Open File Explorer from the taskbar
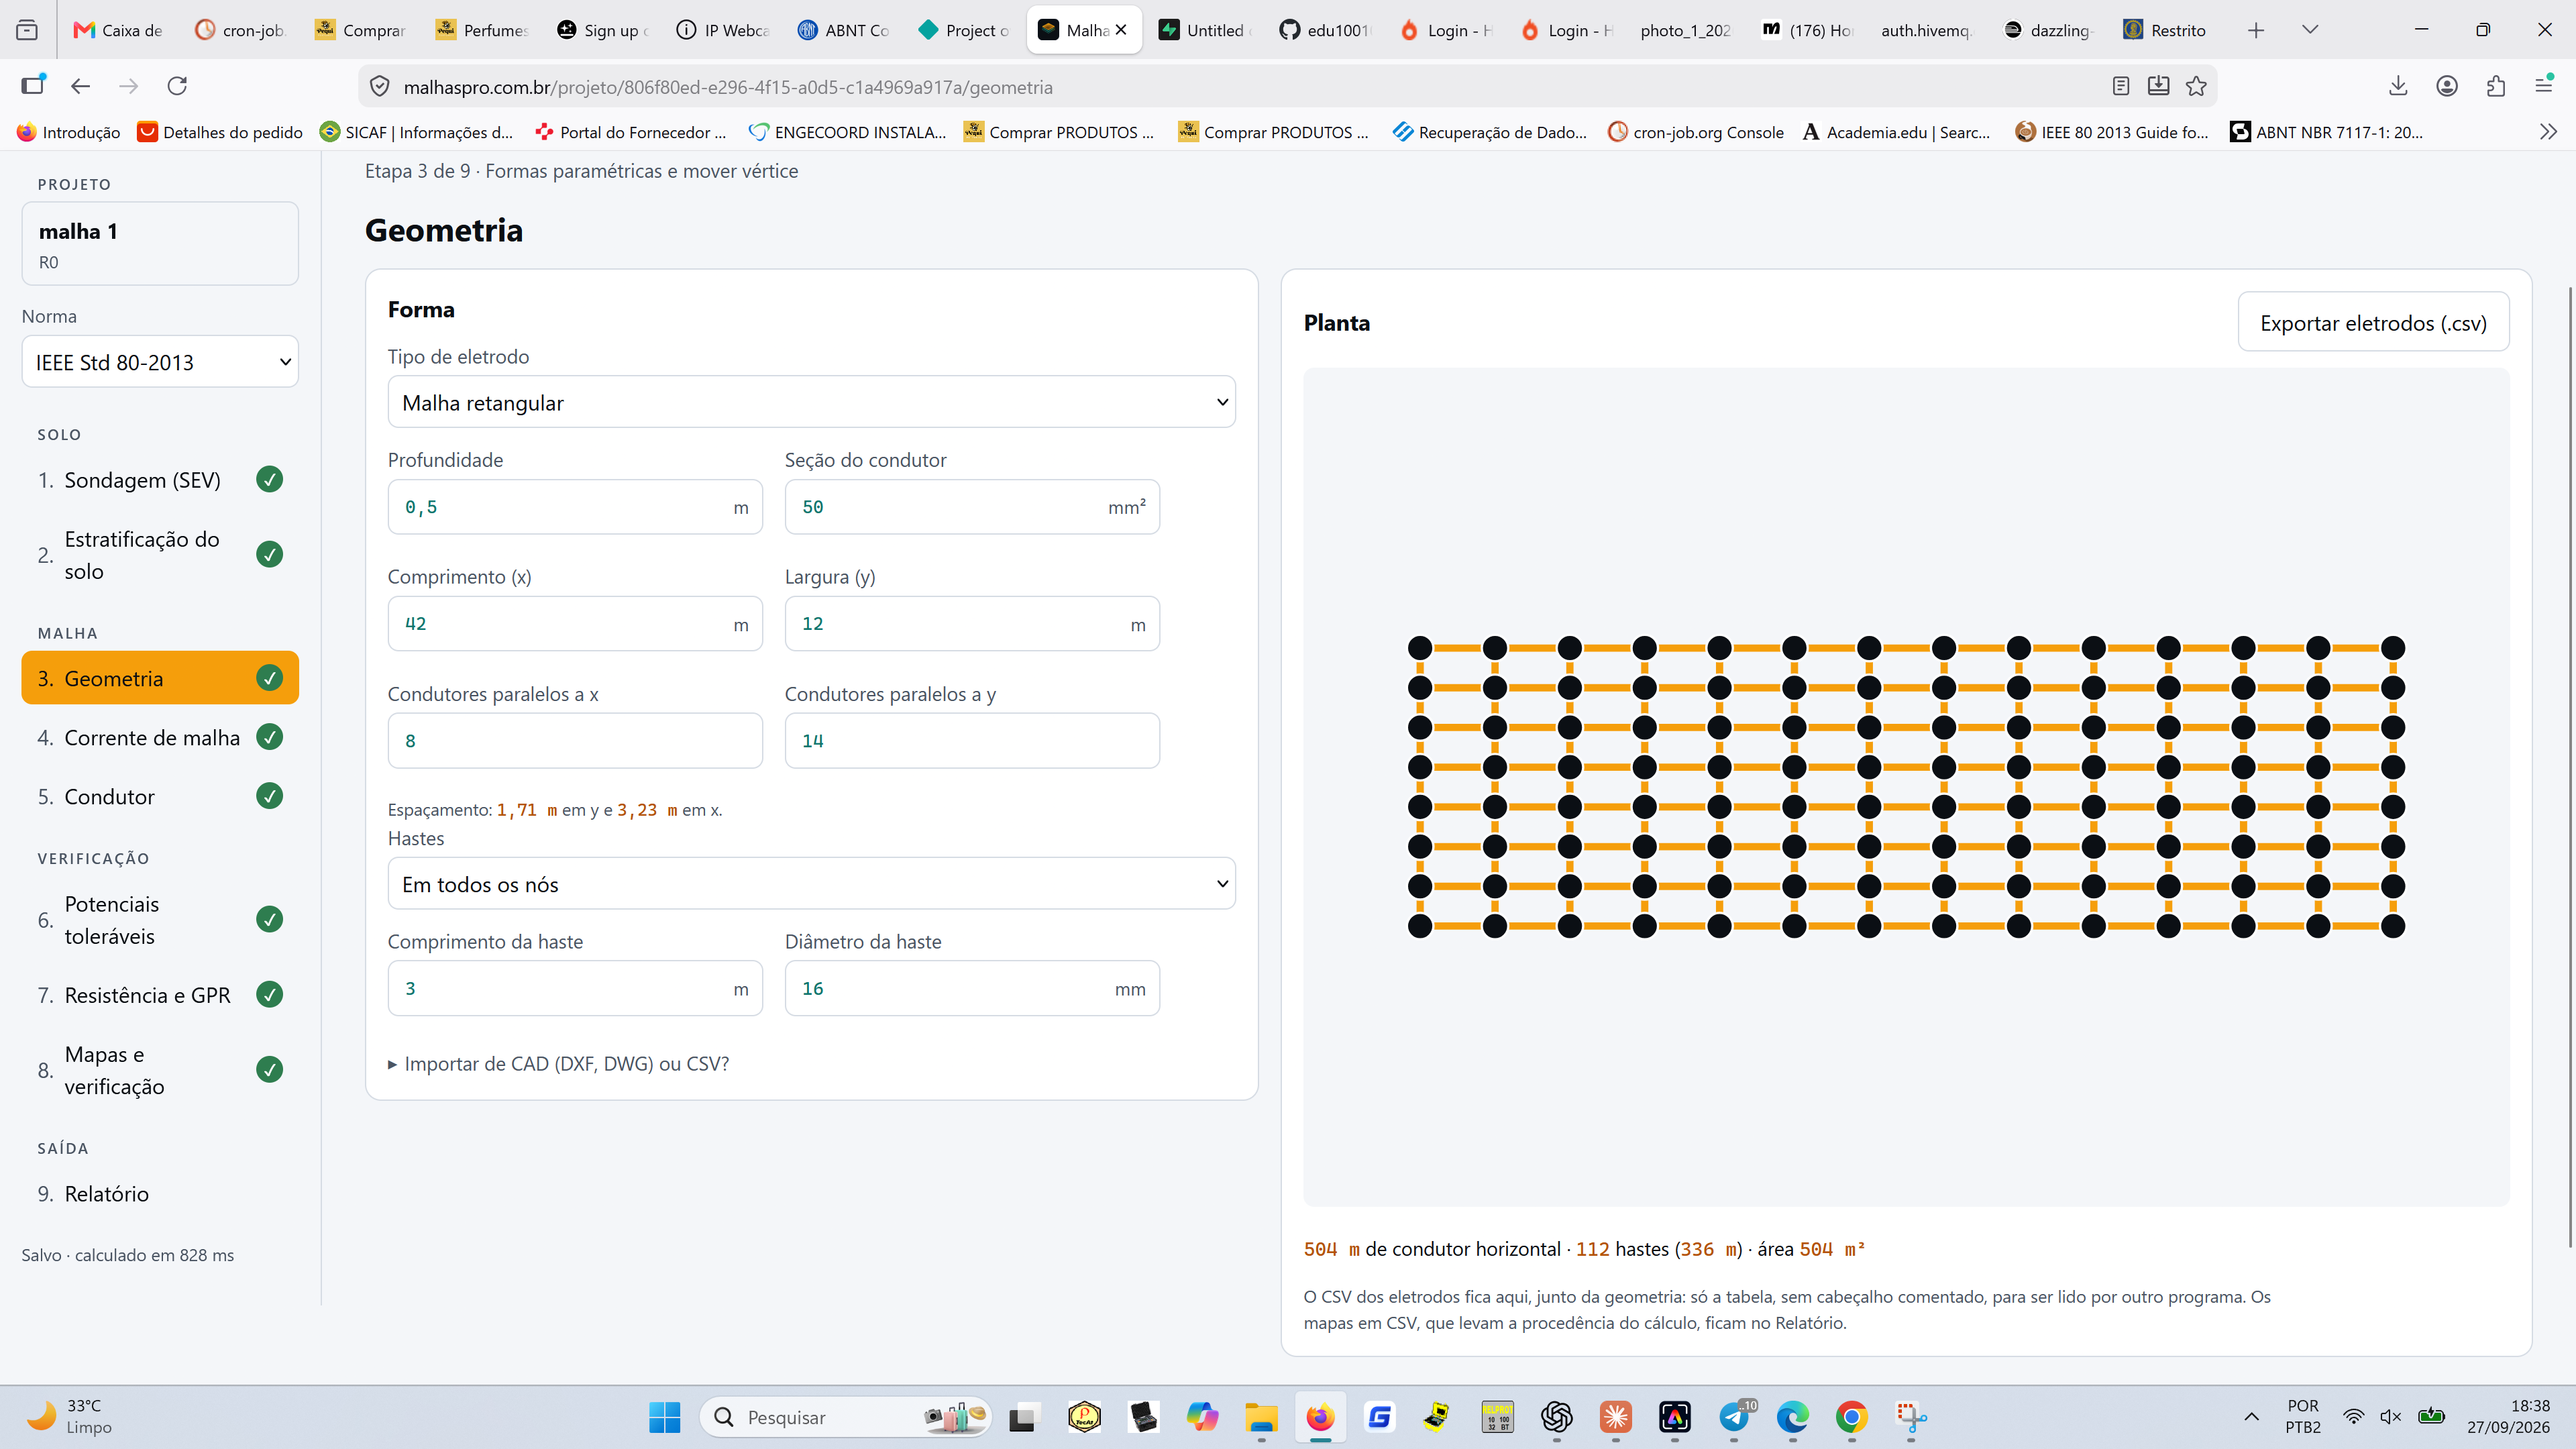Viewport: 2576px width, 1449px height. [x=1261, y=1417]
